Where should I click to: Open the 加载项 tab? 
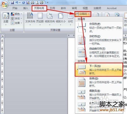click(x=97, y=8)
